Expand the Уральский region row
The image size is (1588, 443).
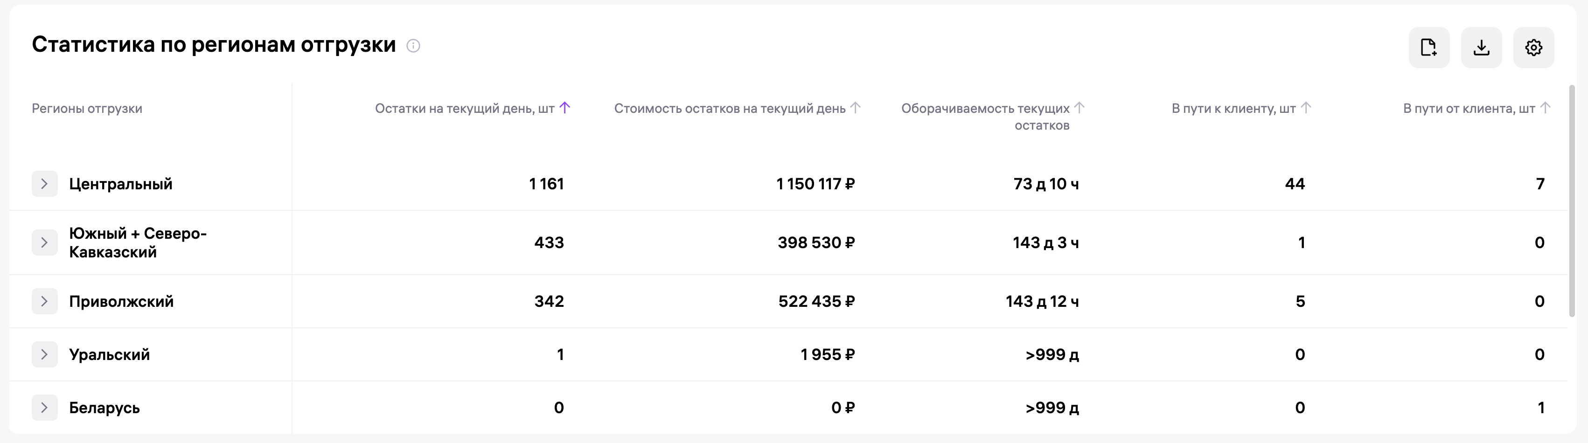44,354
